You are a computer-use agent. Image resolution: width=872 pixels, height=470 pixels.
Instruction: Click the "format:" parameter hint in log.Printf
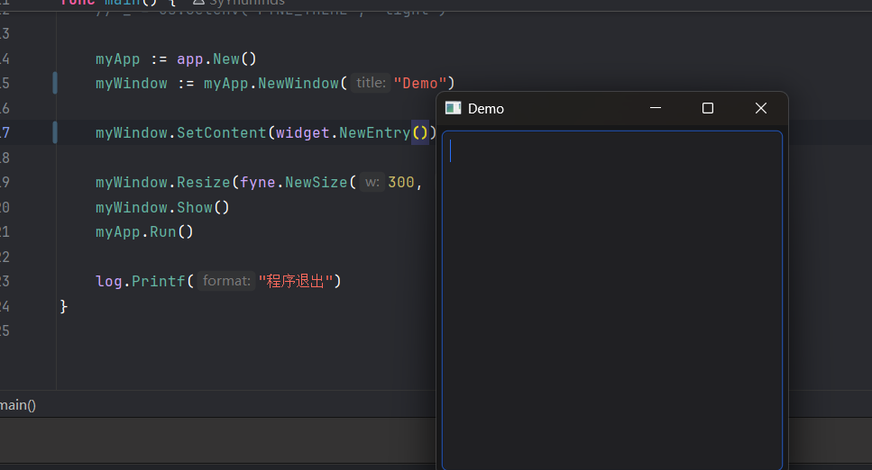226,281
